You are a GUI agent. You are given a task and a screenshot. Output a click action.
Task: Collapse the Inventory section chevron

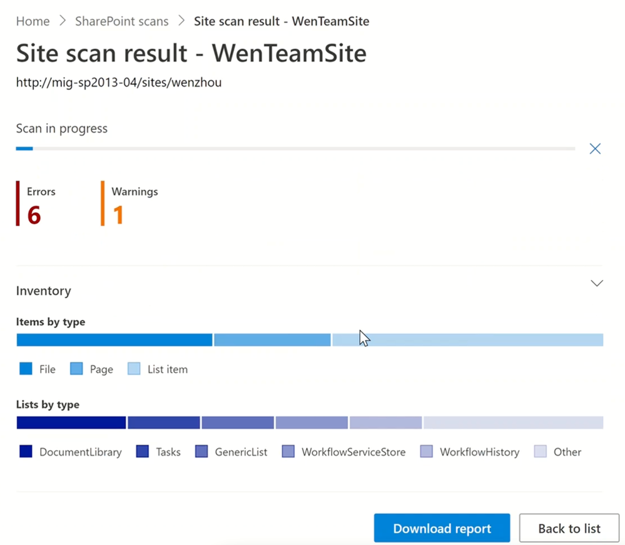click(x=596, y=283)
